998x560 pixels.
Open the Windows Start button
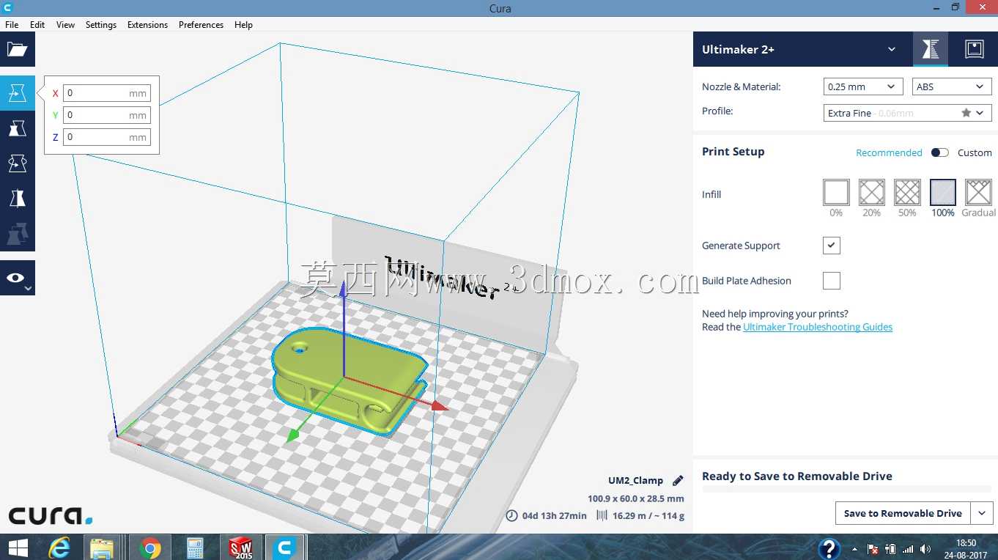[x=18, y=548]
